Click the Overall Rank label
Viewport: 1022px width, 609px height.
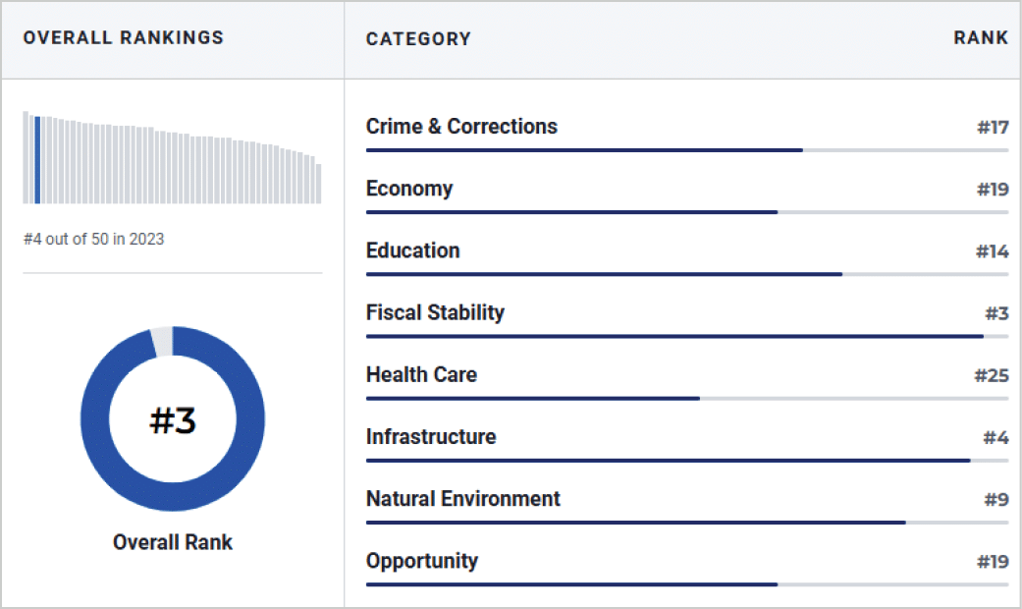[x=173, y=542]
